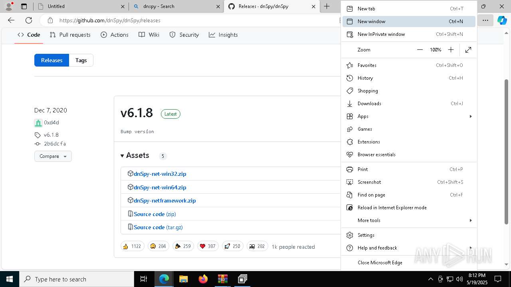This screenshot has height=287, width=511.
Task: Open the Wiki tab
Action: (x=149, y=35)
